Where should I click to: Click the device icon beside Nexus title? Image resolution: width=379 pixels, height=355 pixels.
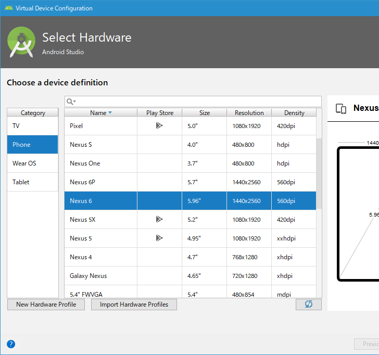click(341, 108)
